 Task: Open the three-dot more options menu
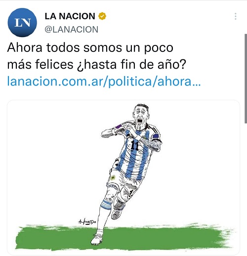(236, 16)
